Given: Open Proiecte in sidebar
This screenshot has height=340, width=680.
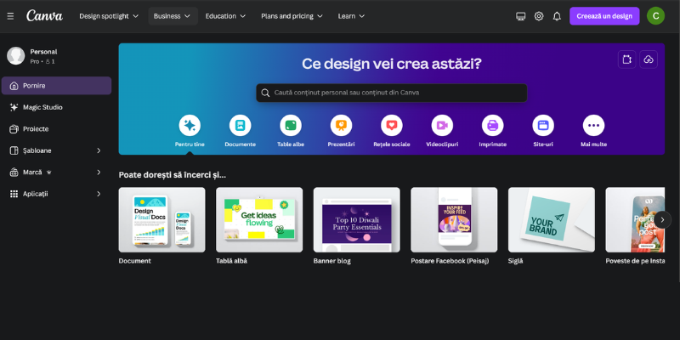Looking at the screenshot, I should pos(56,129).
